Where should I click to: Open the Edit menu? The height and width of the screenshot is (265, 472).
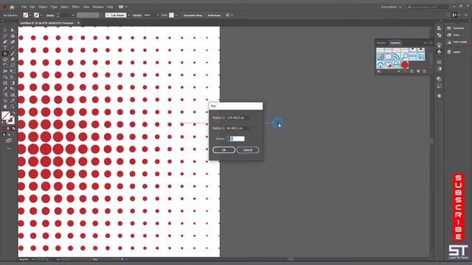pyautogui.click(x=32, y=7)
